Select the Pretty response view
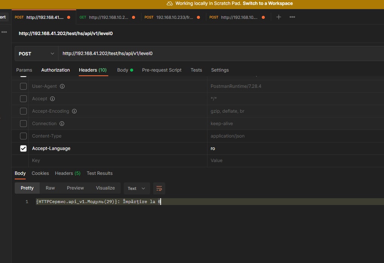The image size is (384, 263). pos(27,188)
